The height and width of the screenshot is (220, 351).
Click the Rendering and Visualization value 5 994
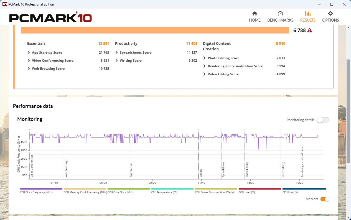[x=281, y=66]
